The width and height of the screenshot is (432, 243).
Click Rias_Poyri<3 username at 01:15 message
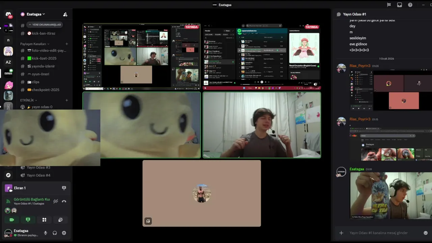coord(360,119)
